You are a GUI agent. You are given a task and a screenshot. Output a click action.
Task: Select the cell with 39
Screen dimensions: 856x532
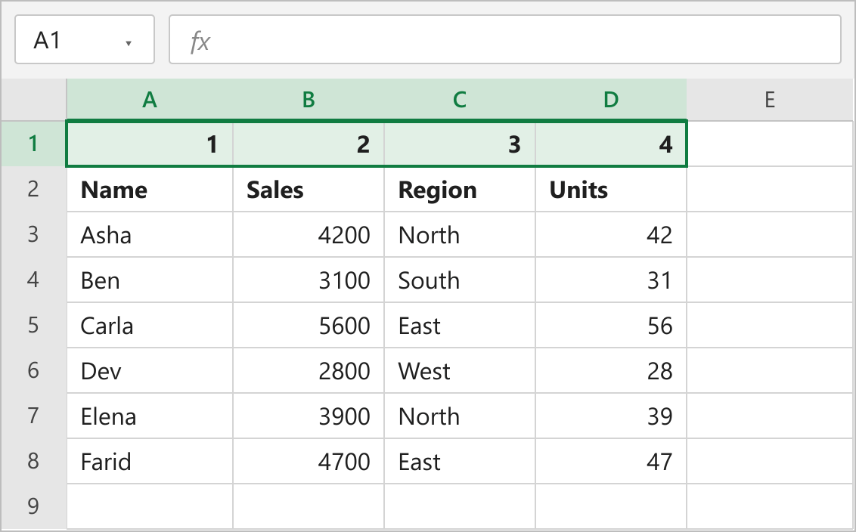coord(611,415)
